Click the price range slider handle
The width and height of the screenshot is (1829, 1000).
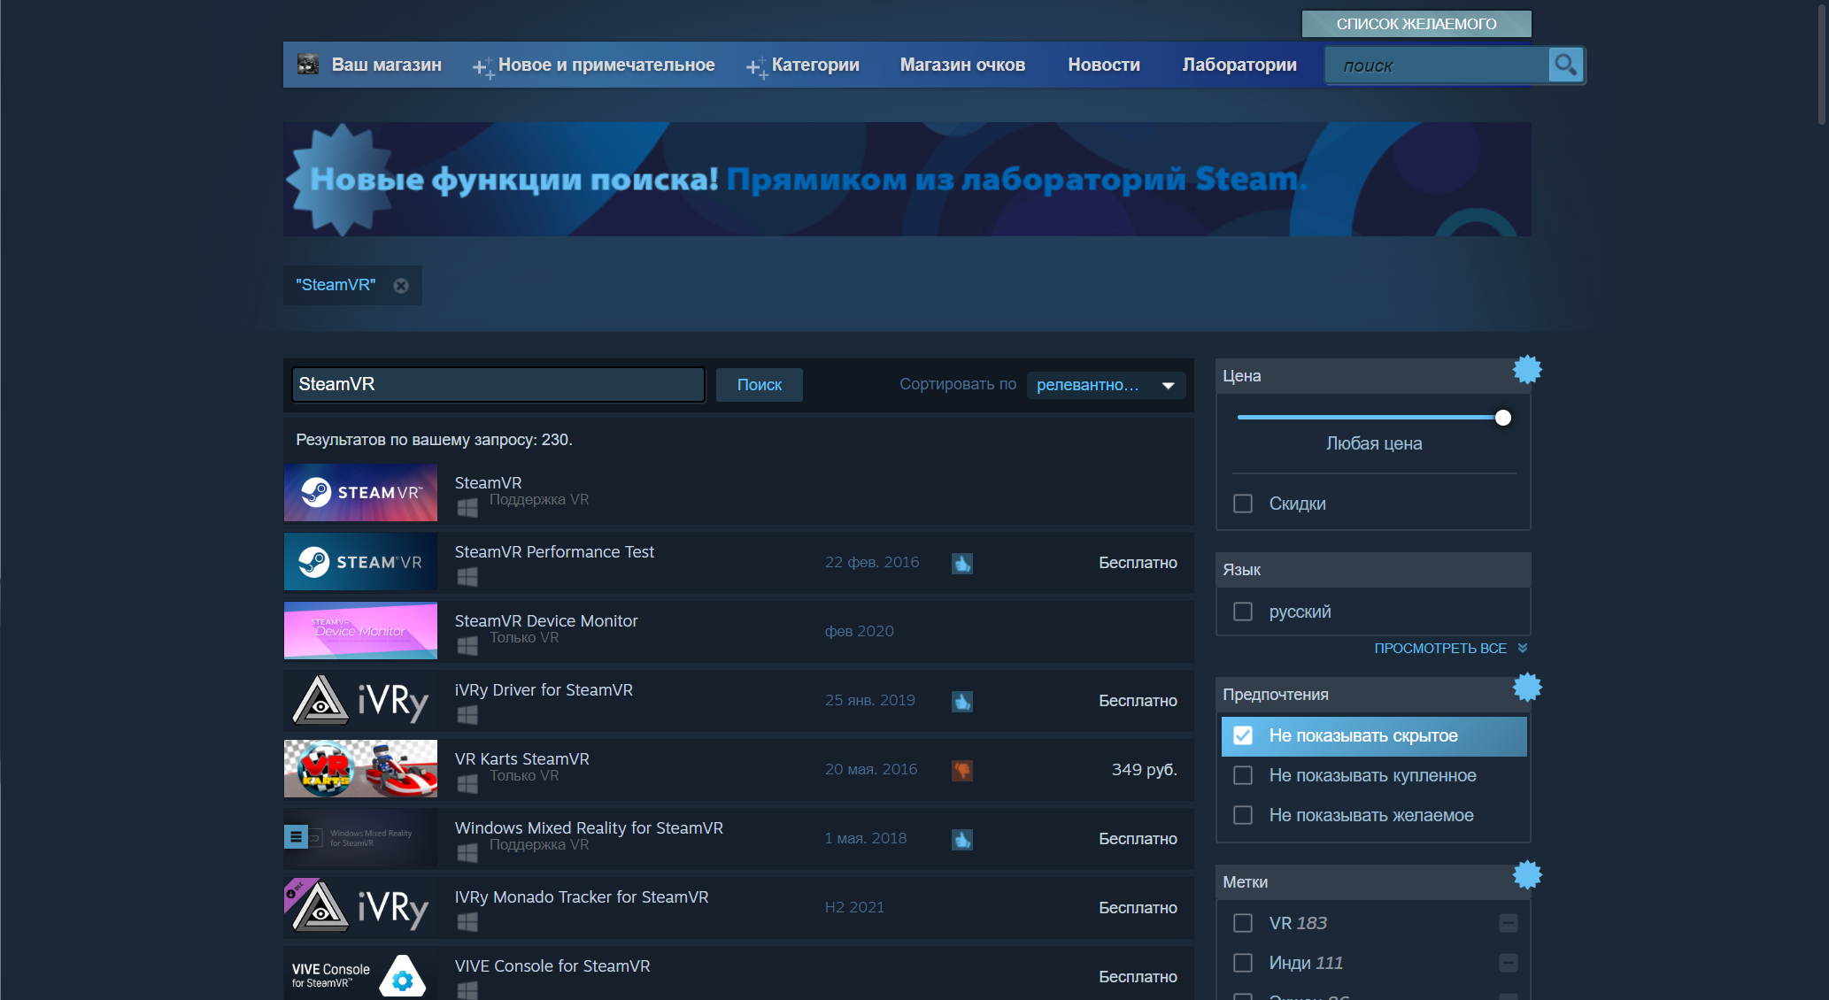click(1503, 418)
